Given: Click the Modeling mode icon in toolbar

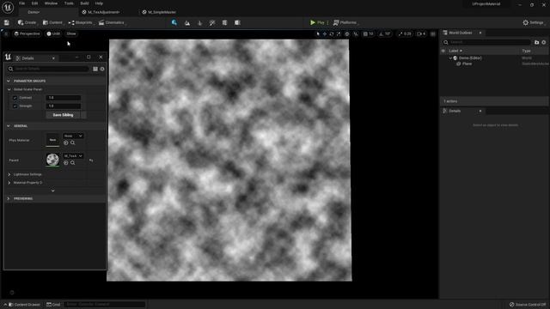Looking at the screenshot, I should (224, 23).
